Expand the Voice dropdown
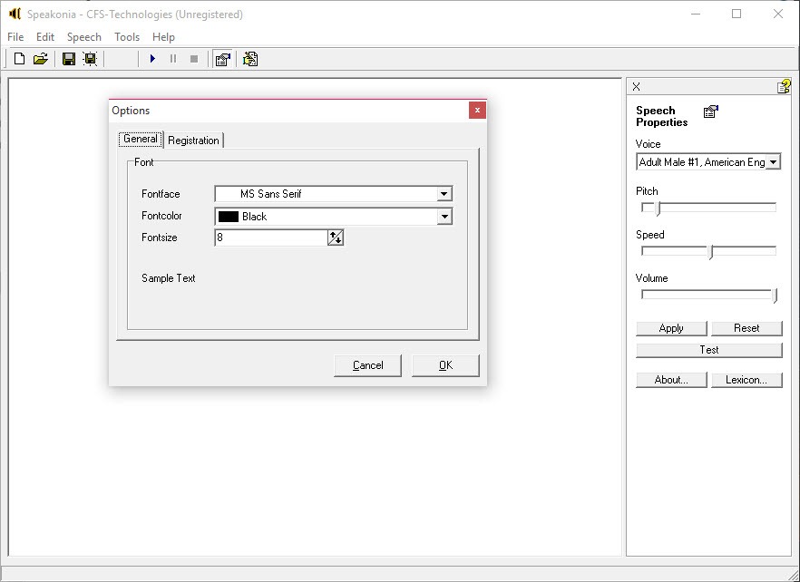 pos(773,162)
